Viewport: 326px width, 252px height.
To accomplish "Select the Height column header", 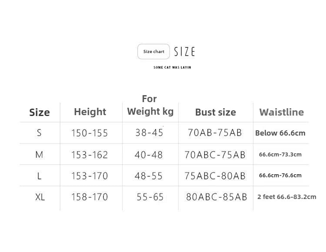I will [90, 112].
